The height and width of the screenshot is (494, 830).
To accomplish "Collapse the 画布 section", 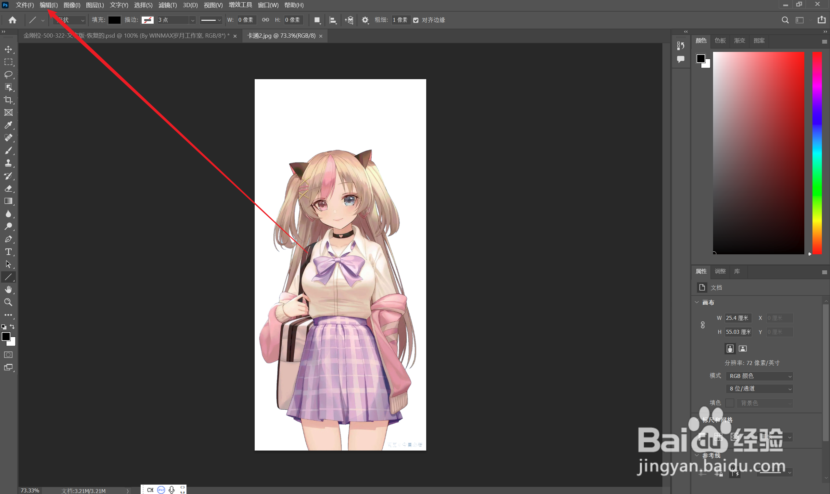I will [x=697, y=302].
